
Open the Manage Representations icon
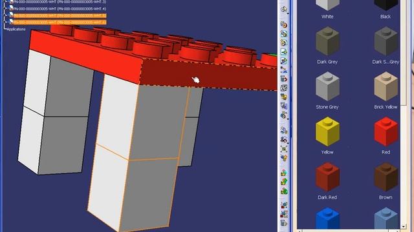pos(283,106)
